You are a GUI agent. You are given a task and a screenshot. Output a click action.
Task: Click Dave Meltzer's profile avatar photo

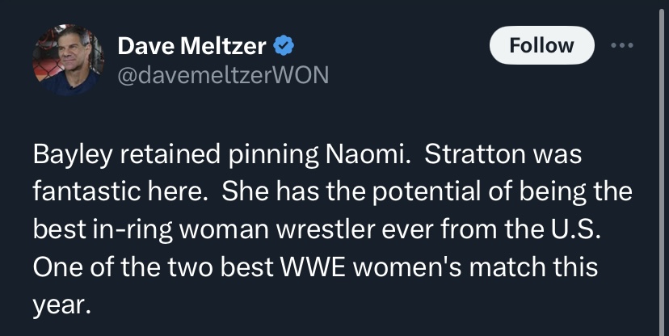click(69, 60)
